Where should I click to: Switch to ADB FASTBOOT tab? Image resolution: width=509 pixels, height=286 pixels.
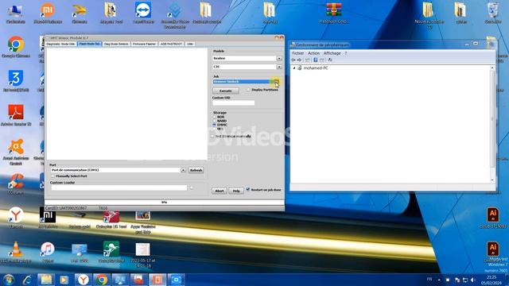172,44
